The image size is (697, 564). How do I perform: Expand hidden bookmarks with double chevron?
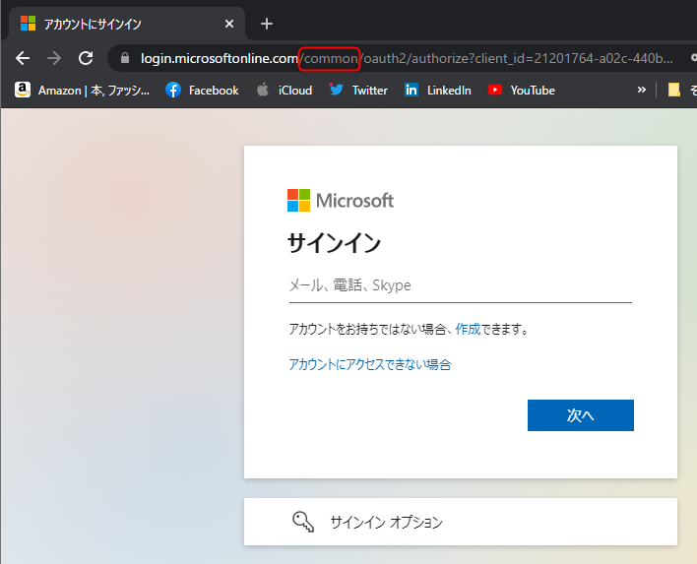[x=641, y=91]
